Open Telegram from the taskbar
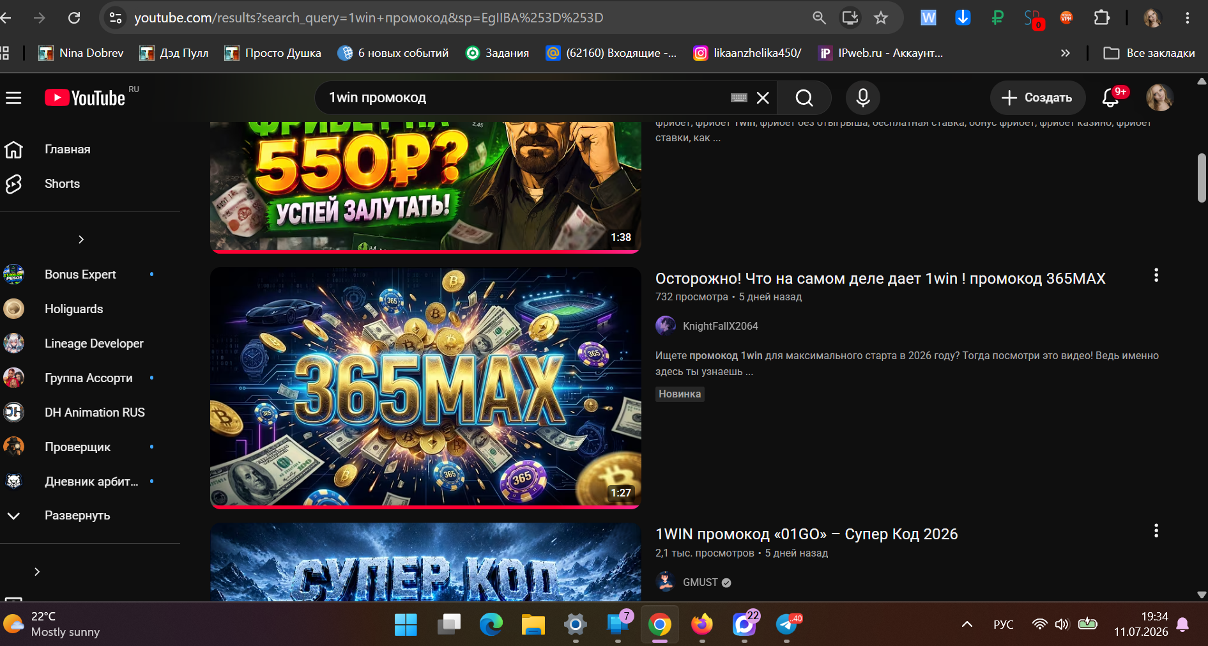This screenshot has height=646, width=1208. pyautogui.click(x=787, y=624)
